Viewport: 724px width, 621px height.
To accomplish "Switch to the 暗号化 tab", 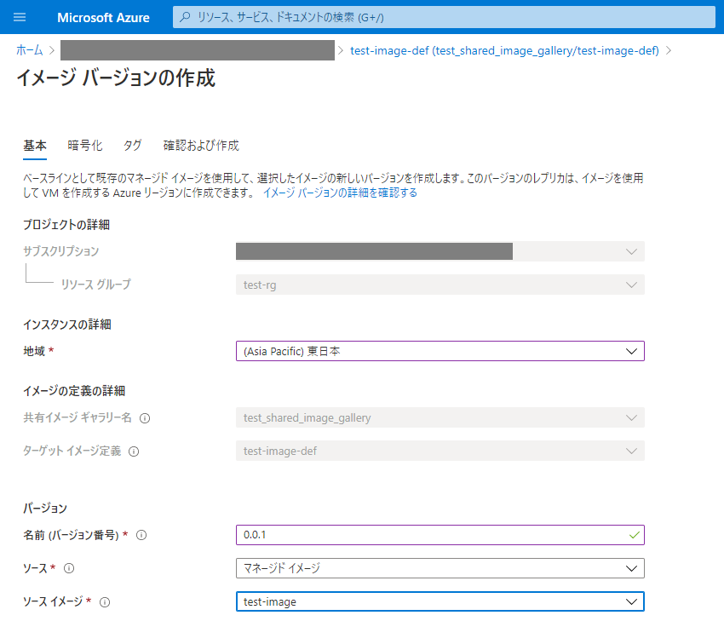I will 84,146.
